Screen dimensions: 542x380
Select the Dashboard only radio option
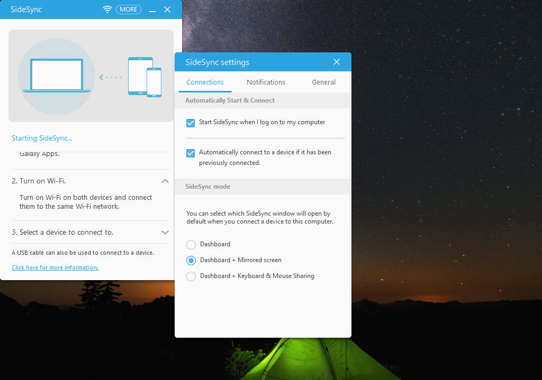coord(191,245)
